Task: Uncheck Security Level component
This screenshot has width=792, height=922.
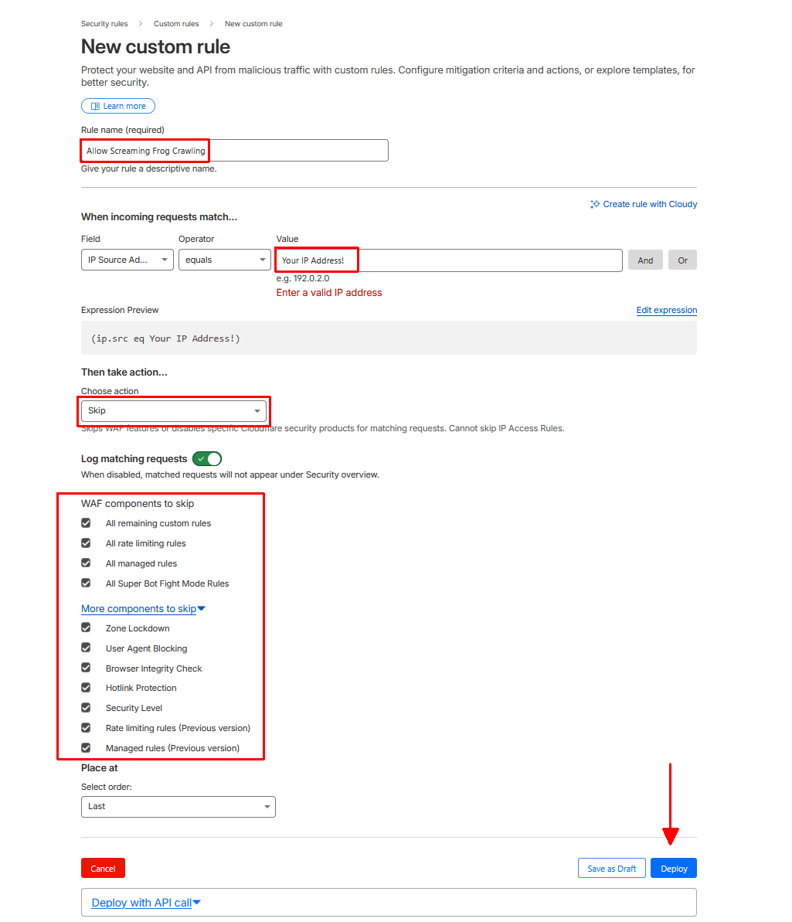Action: click(x=85, y=707)
